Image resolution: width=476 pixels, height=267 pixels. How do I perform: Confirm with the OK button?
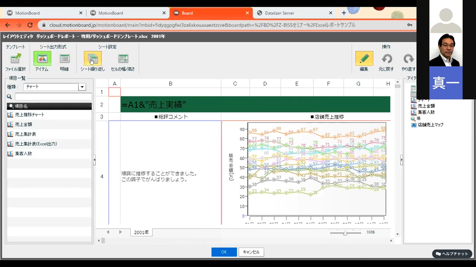(224, 252)
